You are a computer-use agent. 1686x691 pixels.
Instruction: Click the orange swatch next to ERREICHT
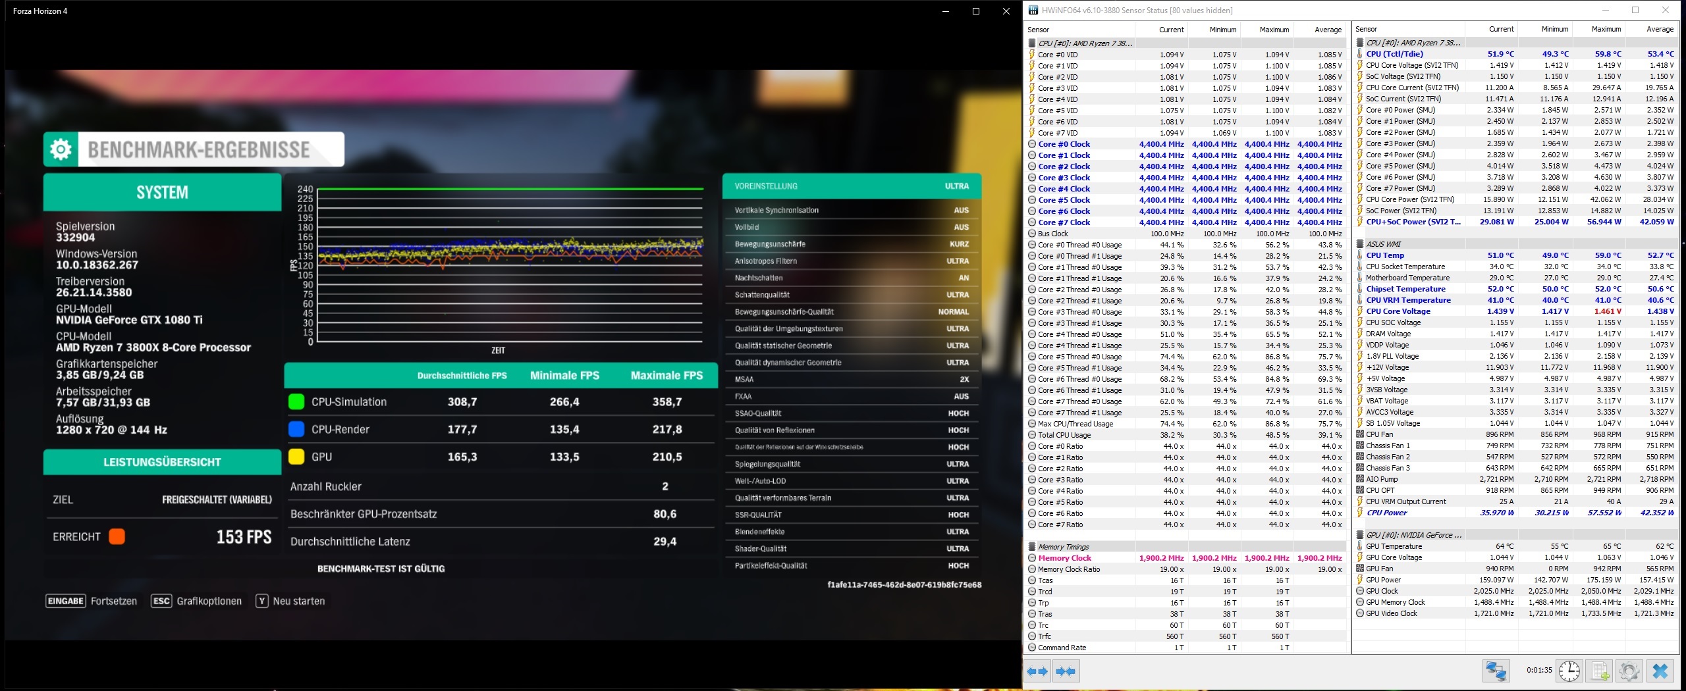(117, 536)
